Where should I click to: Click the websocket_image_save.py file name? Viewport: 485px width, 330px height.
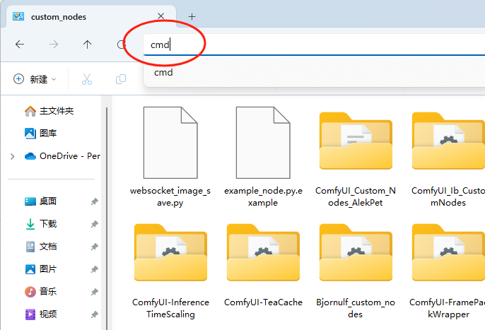(x=170, y=196)
